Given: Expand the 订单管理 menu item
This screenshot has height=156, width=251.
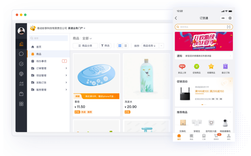Looking at the screenshot, I should pos(49,68).
